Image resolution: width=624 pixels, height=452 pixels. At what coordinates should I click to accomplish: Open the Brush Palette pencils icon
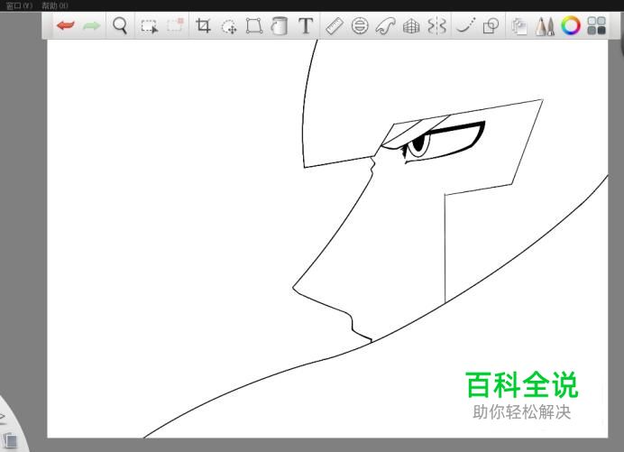click(545, 26)
